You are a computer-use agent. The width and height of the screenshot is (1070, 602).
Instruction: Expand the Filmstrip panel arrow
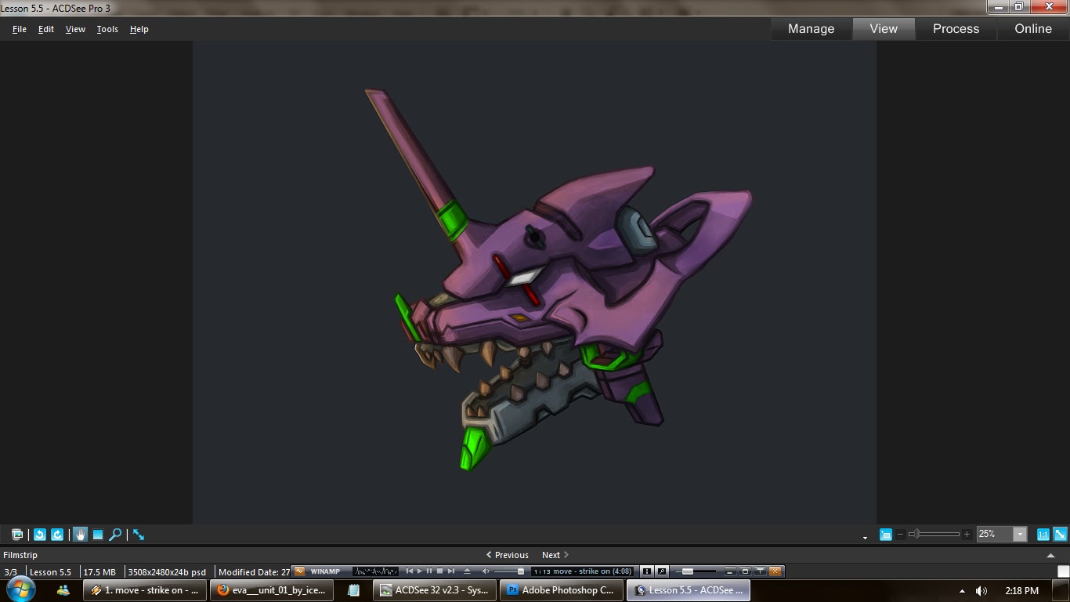[1050, 555]
